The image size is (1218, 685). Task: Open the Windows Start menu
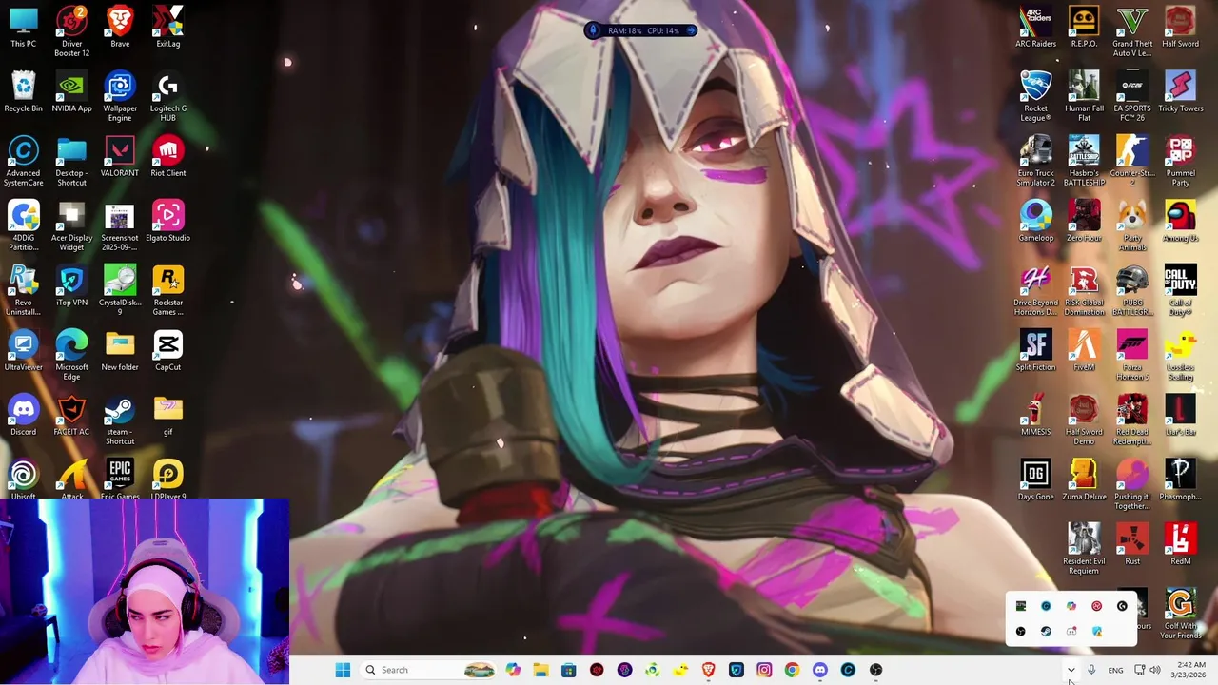click(343, 670)
